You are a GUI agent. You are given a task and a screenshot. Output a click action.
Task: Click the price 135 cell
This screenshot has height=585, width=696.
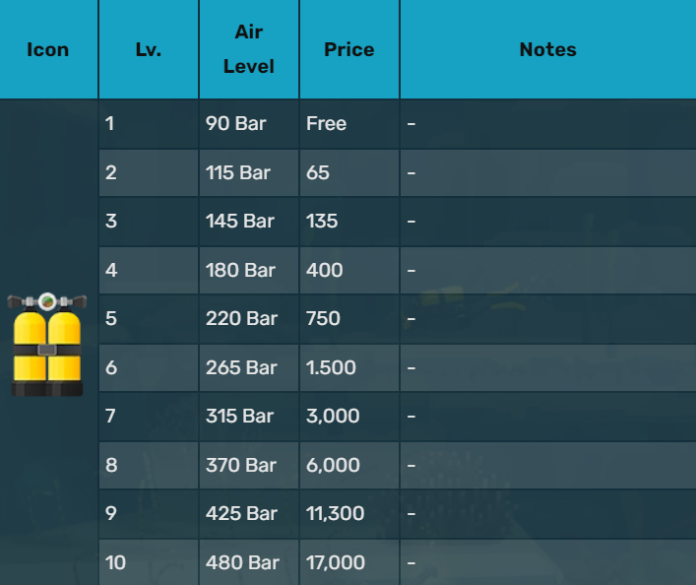[322, 222]
